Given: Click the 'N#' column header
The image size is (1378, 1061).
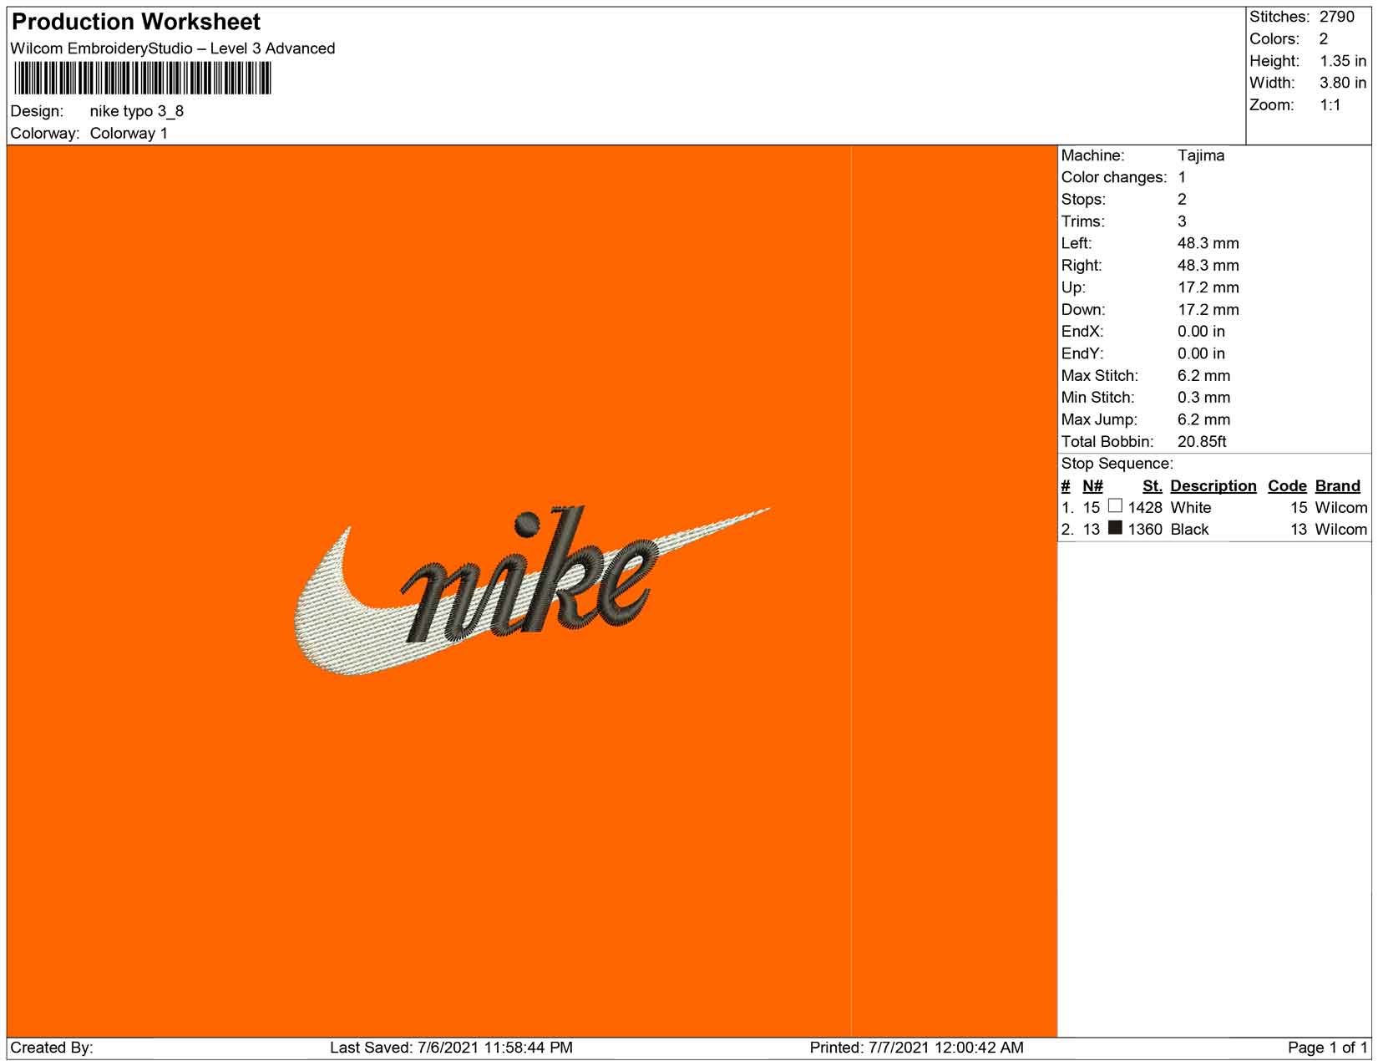Looking at the screenshot, I should [1092, 486].
